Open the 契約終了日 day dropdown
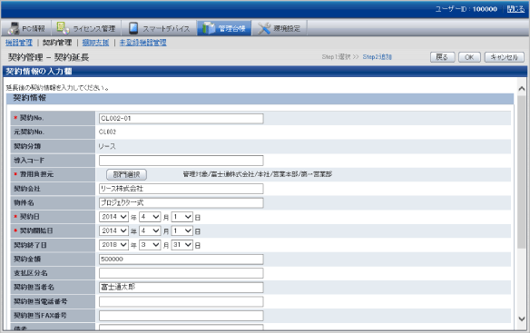The width and height of the screenshot is (530, 333). click(x=182, y=245)
